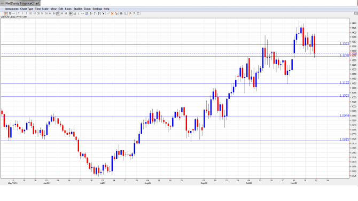Set time scale to 1H
The height and width of the screenshot is (201, 358).
pos(42,13)
